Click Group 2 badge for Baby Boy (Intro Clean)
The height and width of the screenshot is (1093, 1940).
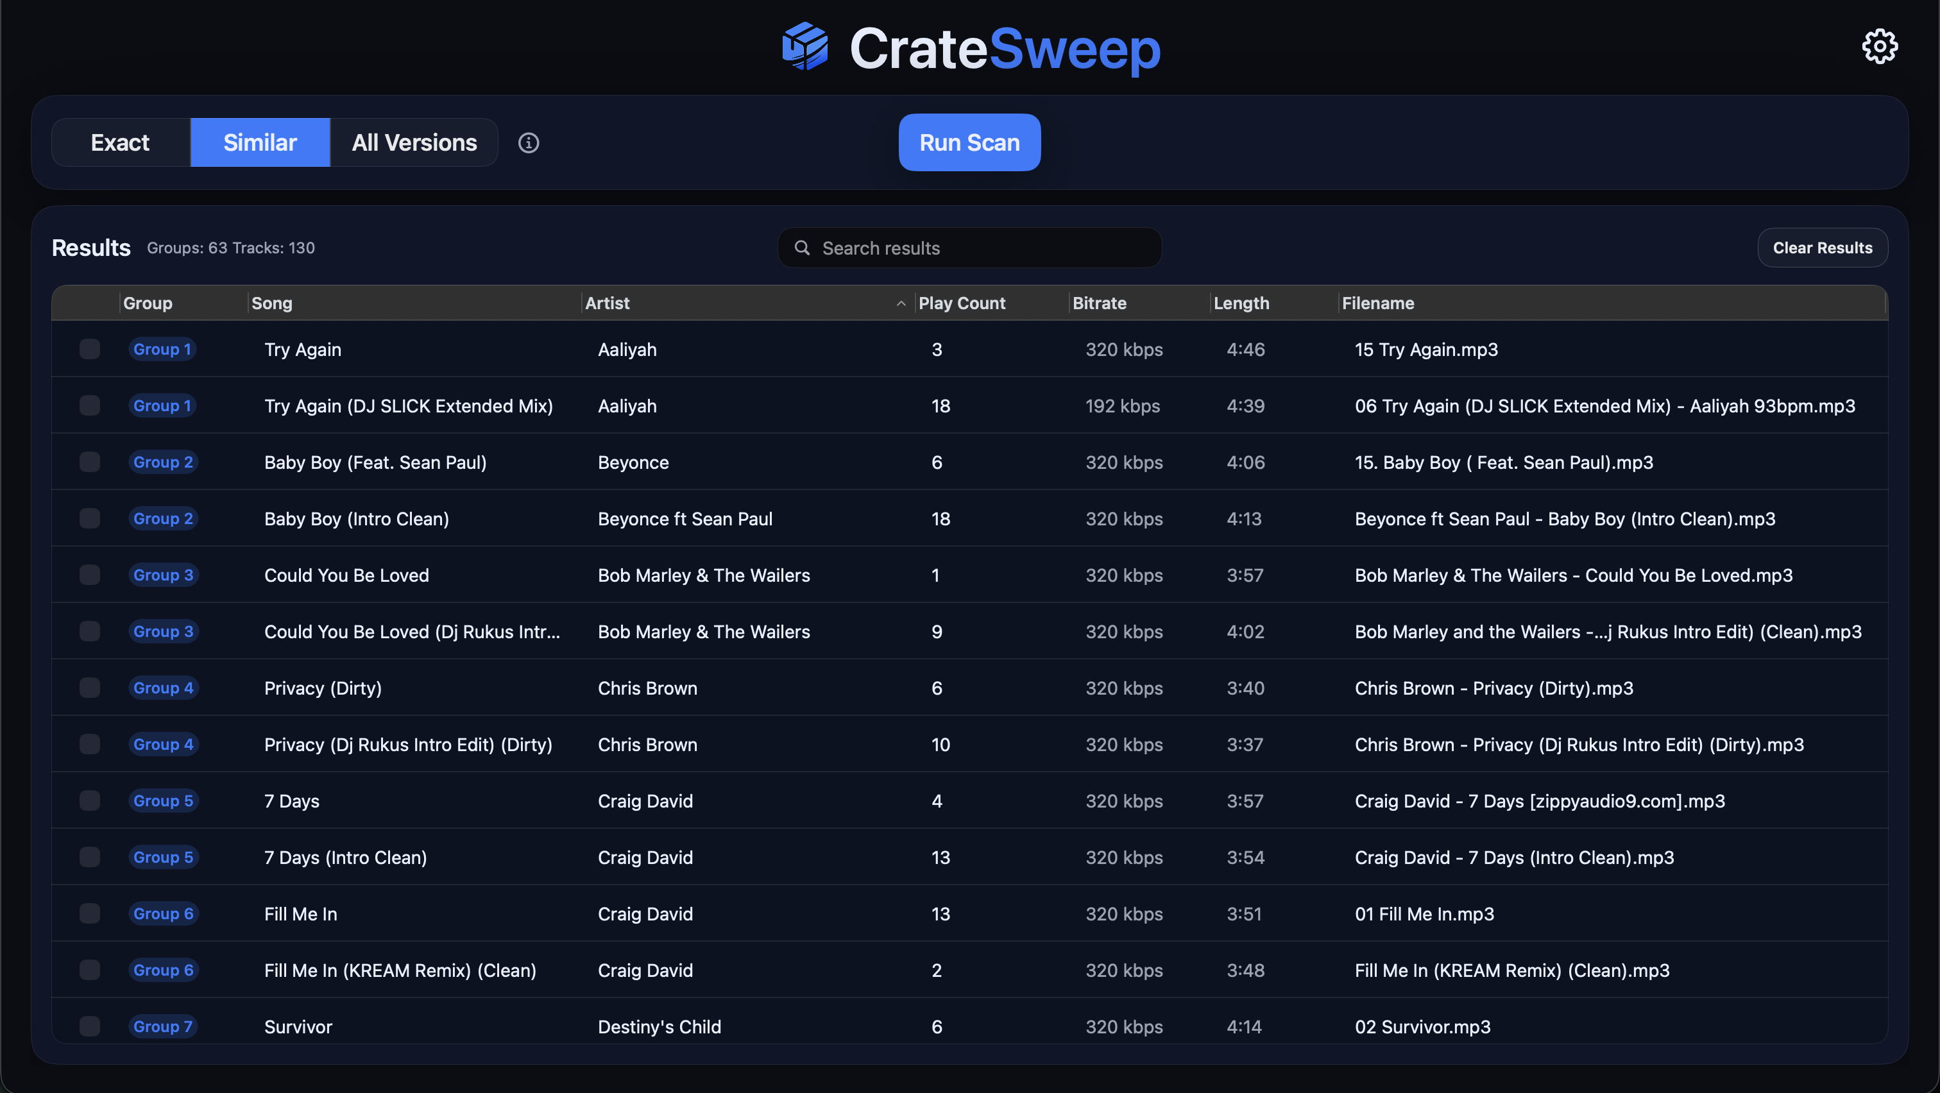click(163, 518)
